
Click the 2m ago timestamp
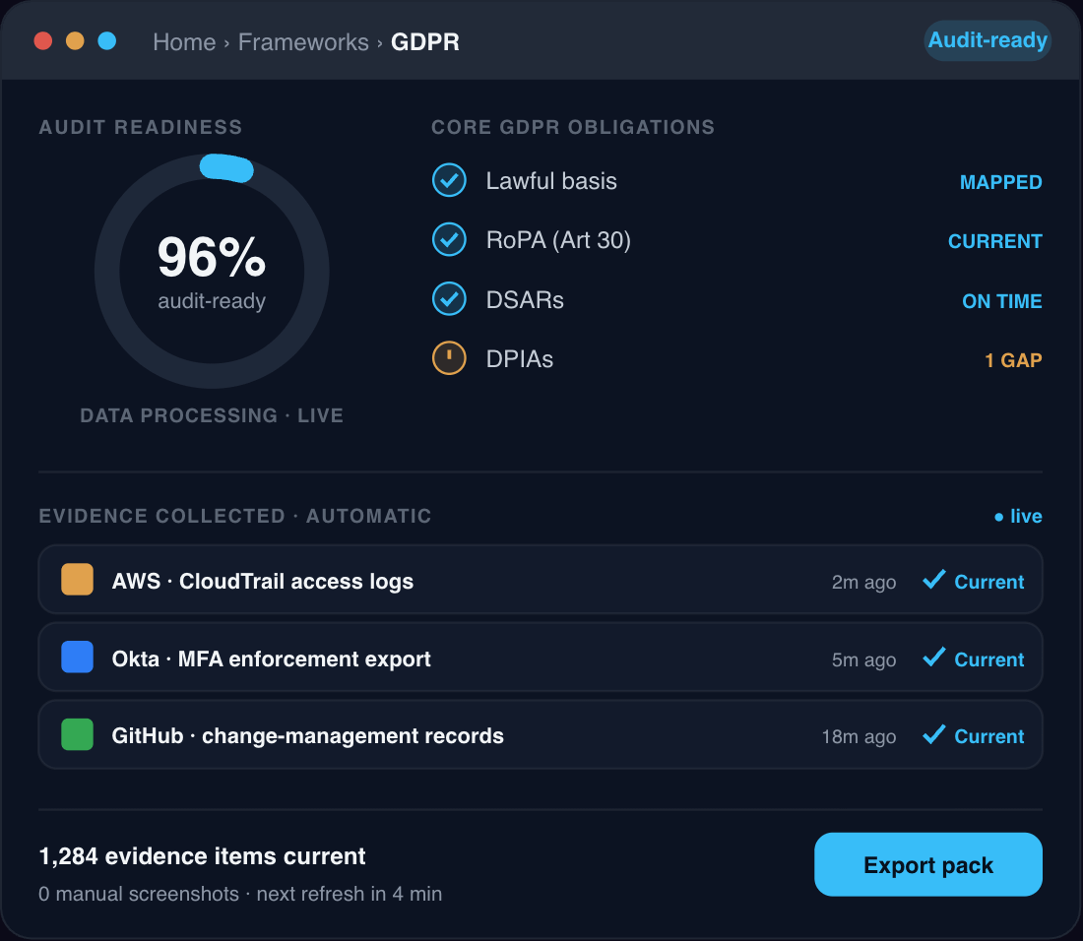click(x=863, y=582)
